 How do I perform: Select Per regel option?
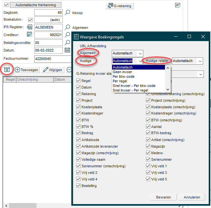pyautogui.click(x=138, y=81)
